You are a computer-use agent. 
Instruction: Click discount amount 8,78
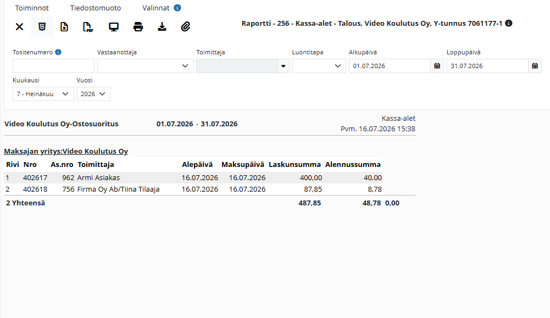click(x=375, y=189)
